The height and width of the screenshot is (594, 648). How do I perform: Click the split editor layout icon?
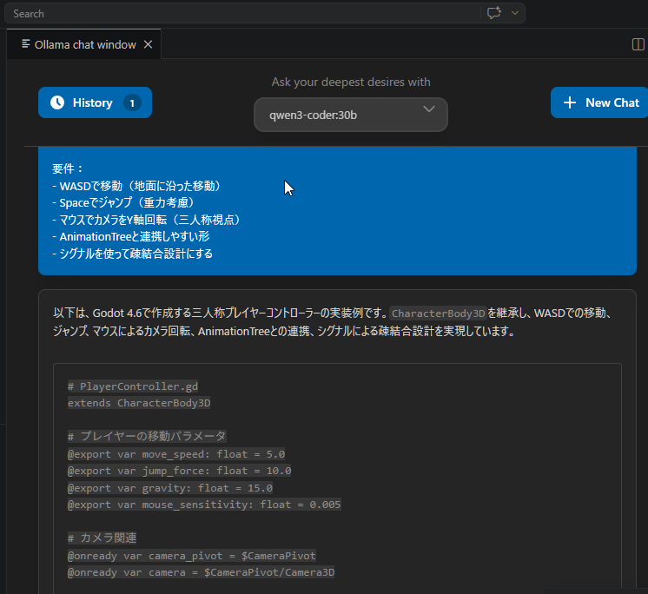click(638, 44)
